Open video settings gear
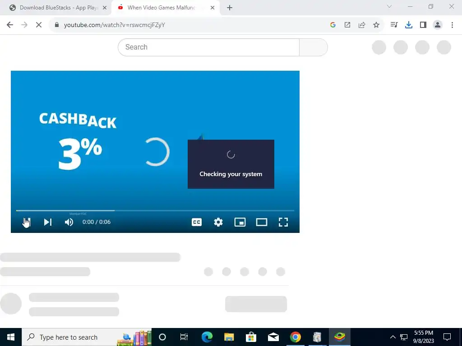462x346 pixels. pos(218,222)
